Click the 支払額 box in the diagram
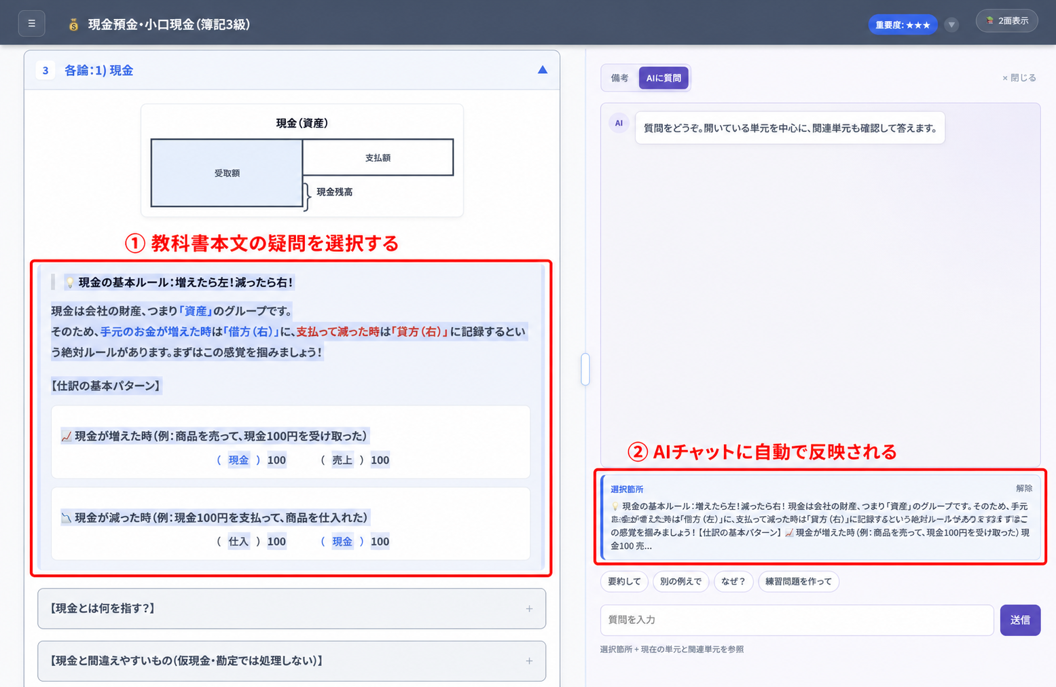The image size is (1056, 687). click(x=378, y=157)
